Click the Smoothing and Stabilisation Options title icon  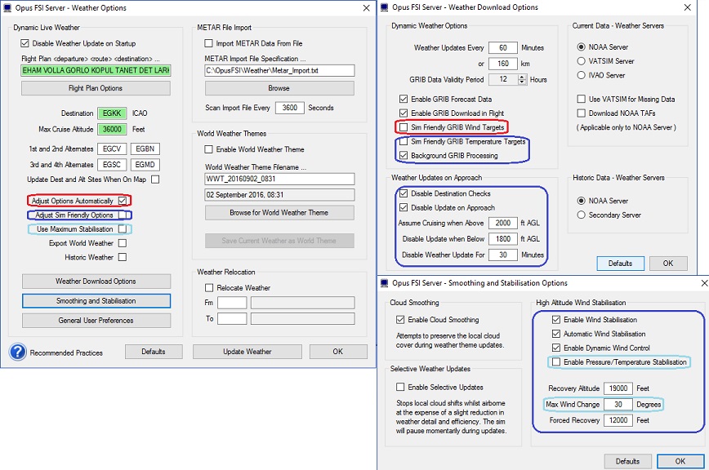coord(385,283)
